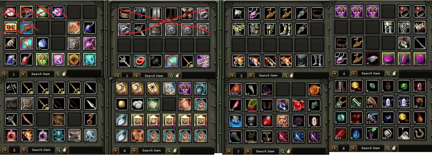432x155 pixels.
Task: Select the red apples stacked at 39
Action: [x=298, y=105]
